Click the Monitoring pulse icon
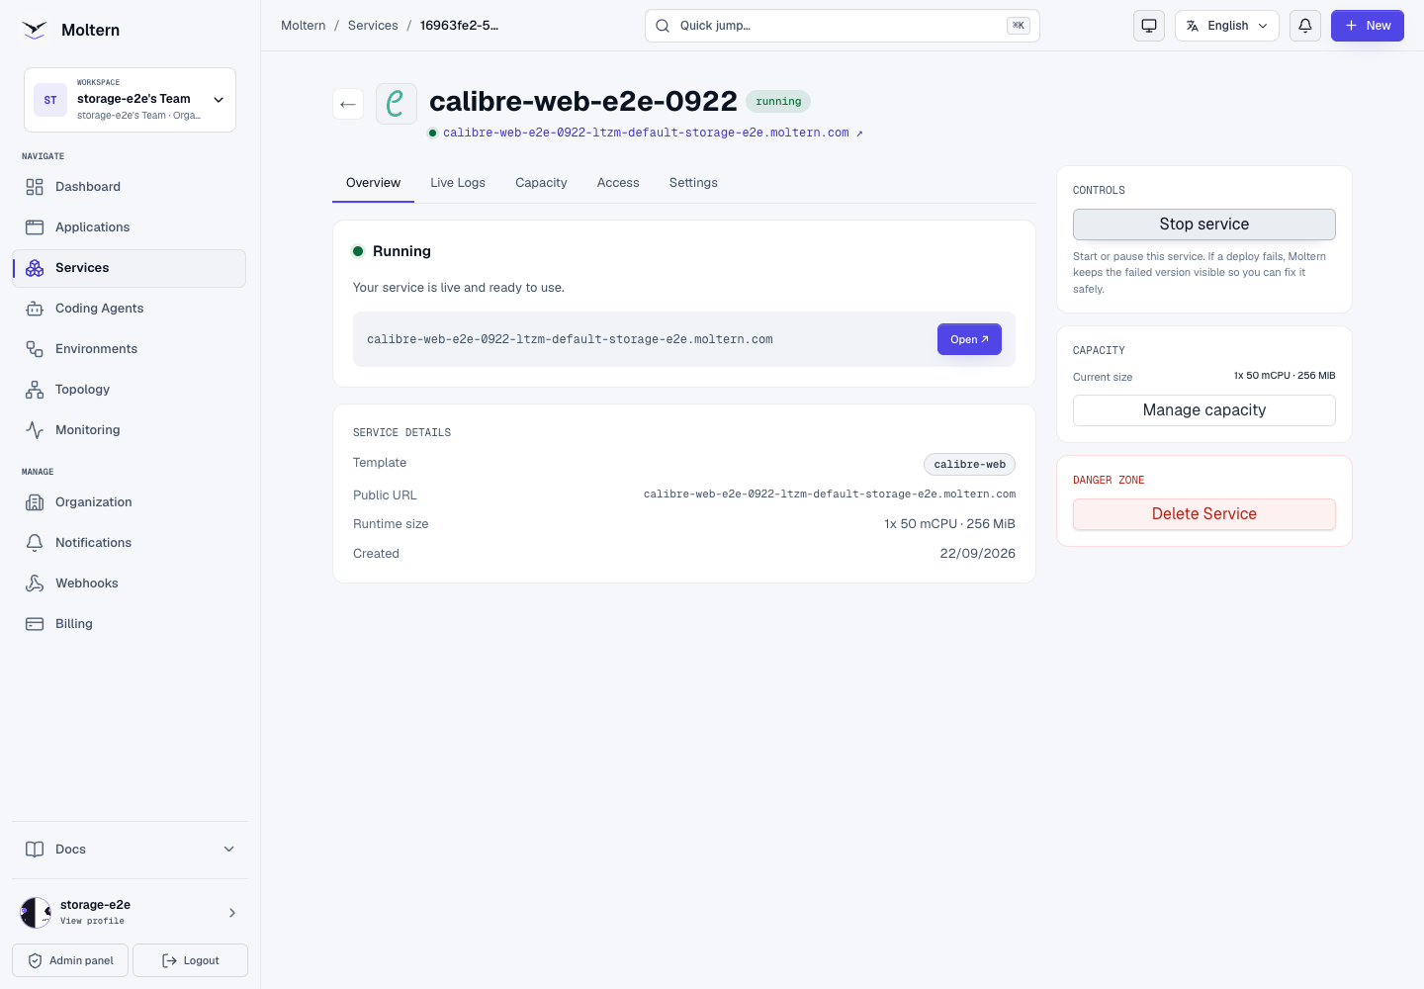The width and height of the screenshot is (1424, 989). point(35,430)
